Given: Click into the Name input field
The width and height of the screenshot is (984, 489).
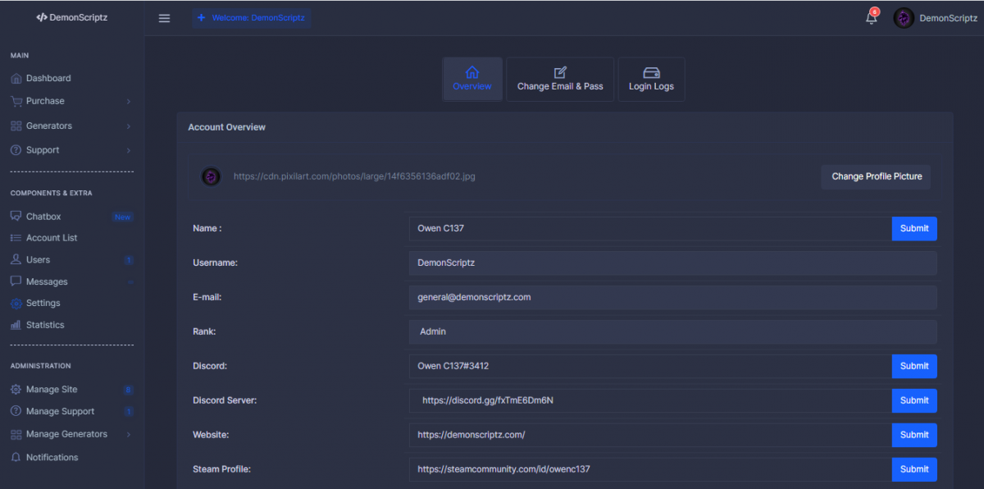Looking at the screenshot, I should tap(649, 229).
